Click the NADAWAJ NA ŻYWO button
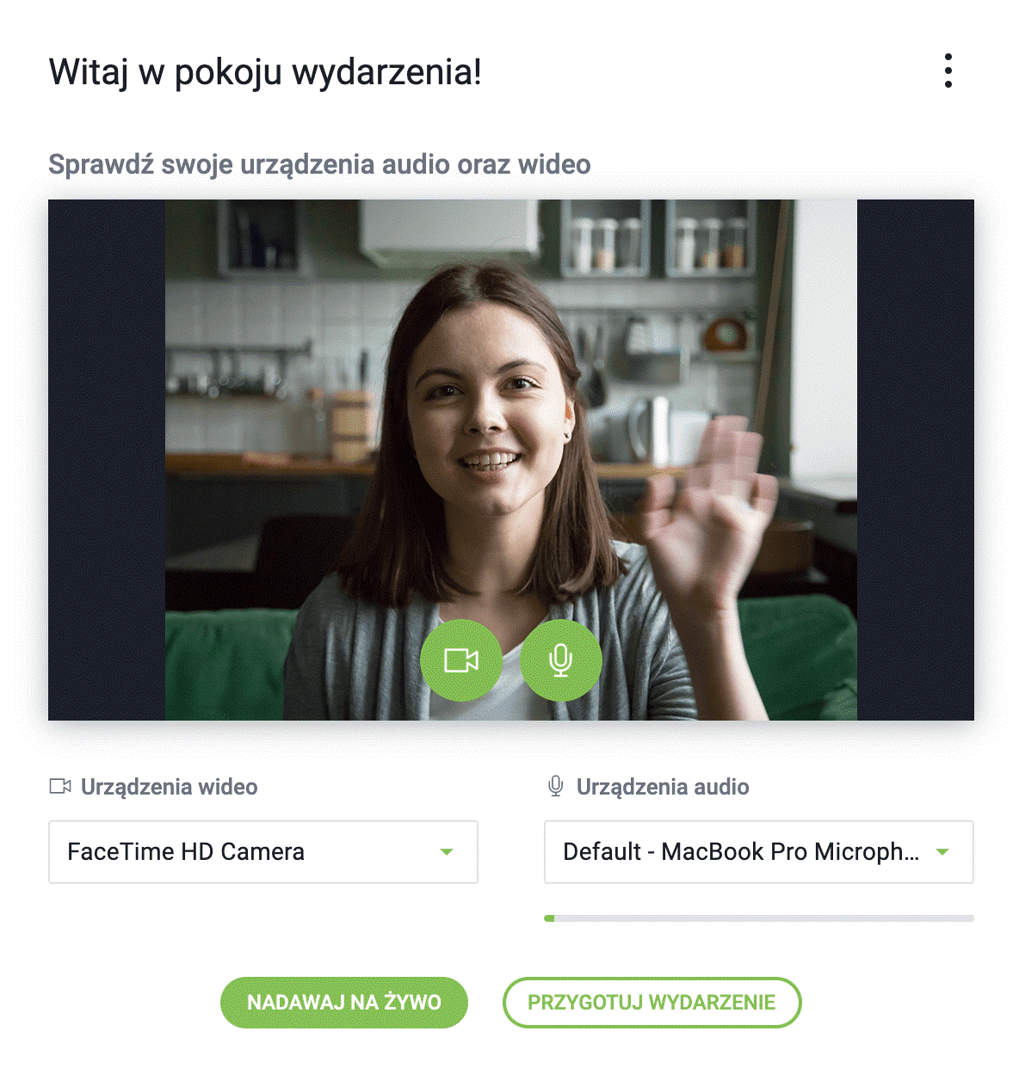Screen dimensions: 1019x1068 (x=344, y=1003)
